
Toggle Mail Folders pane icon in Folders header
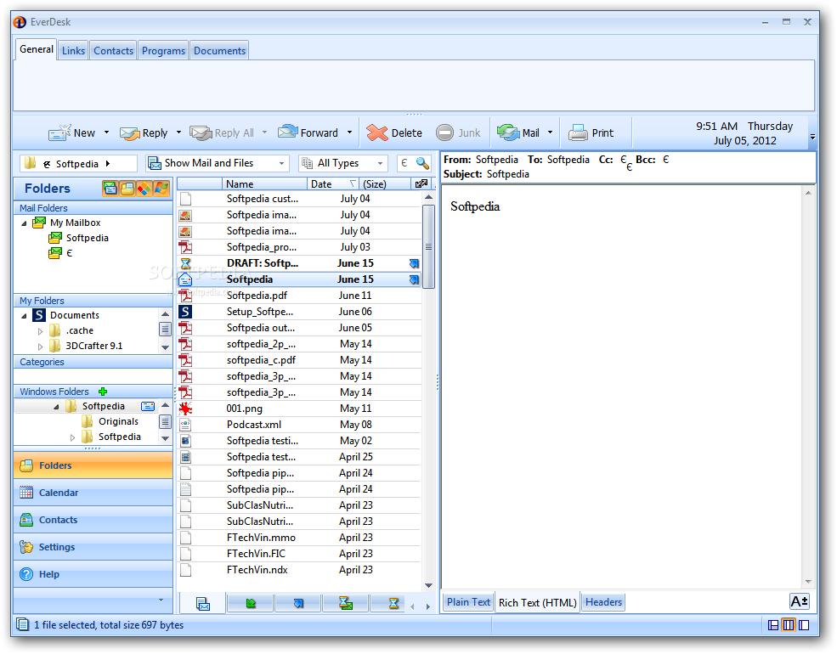110,189
